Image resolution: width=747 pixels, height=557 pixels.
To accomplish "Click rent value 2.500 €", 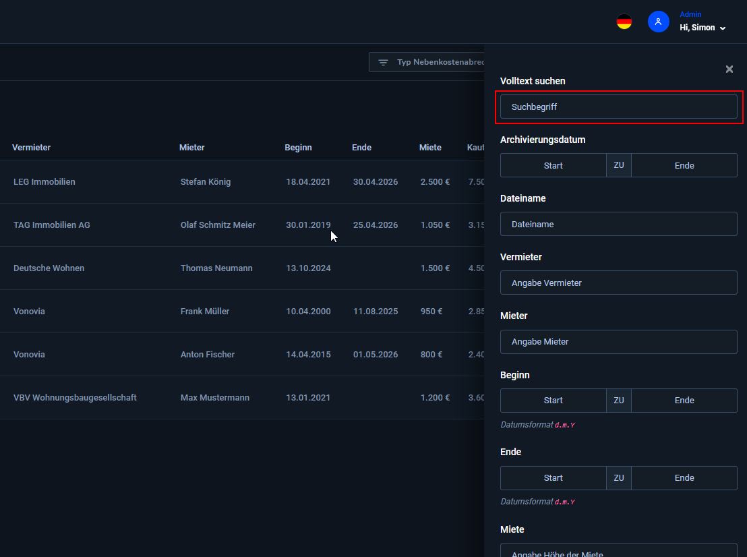I will (x=435, y=181).
